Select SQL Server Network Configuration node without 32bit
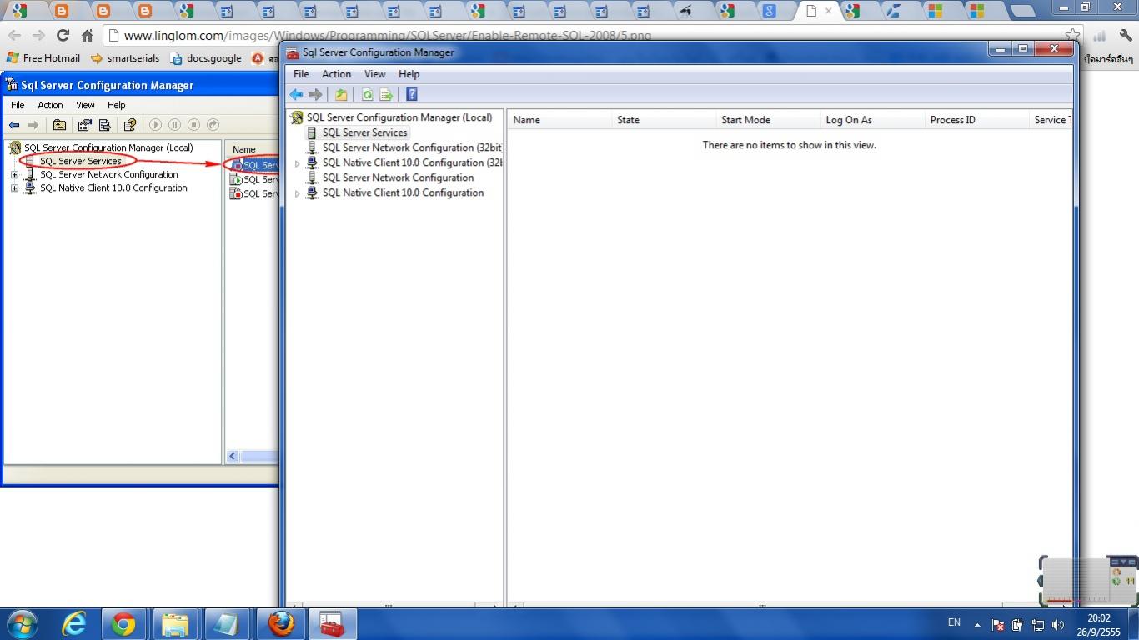The image size is (1139, 640). 398,177
